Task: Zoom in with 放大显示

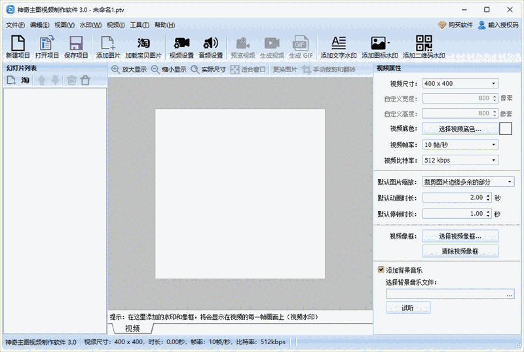Action: point(129,69)
